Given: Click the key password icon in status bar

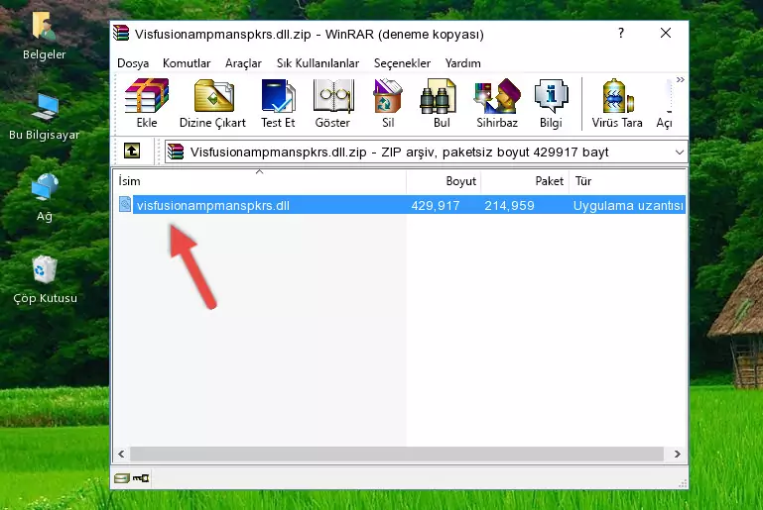Looking at the screenshot, I should tap(141, 478).
